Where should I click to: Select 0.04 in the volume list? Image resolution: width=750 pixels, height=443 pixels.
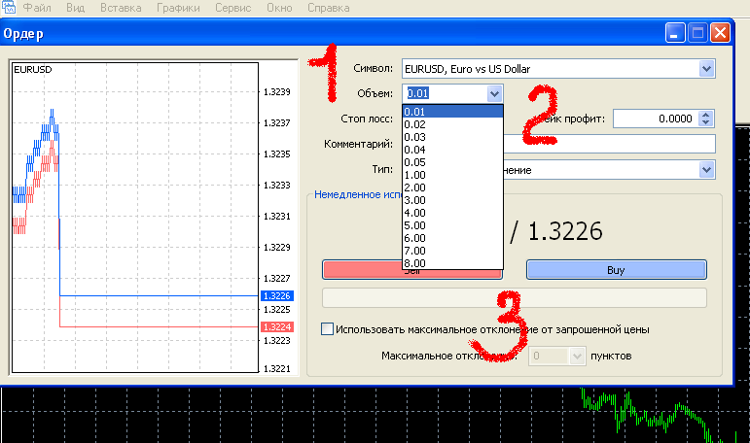(452, 150)
